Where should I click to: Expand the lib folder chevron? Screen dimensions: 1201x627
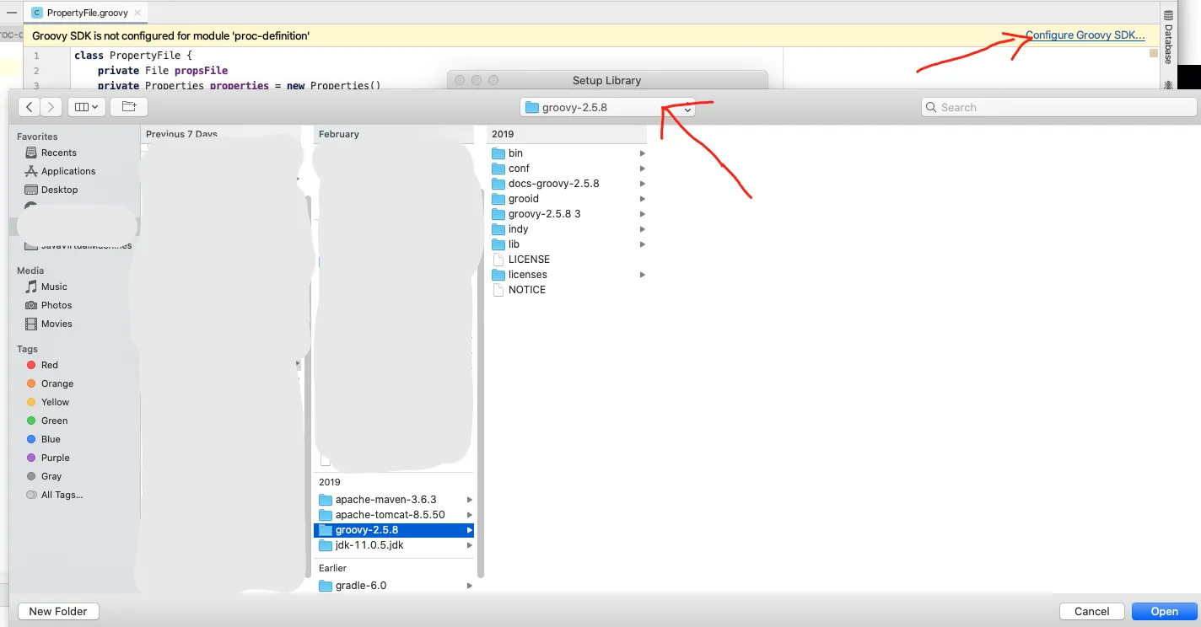pyautogui.click(x=643, y=244)
